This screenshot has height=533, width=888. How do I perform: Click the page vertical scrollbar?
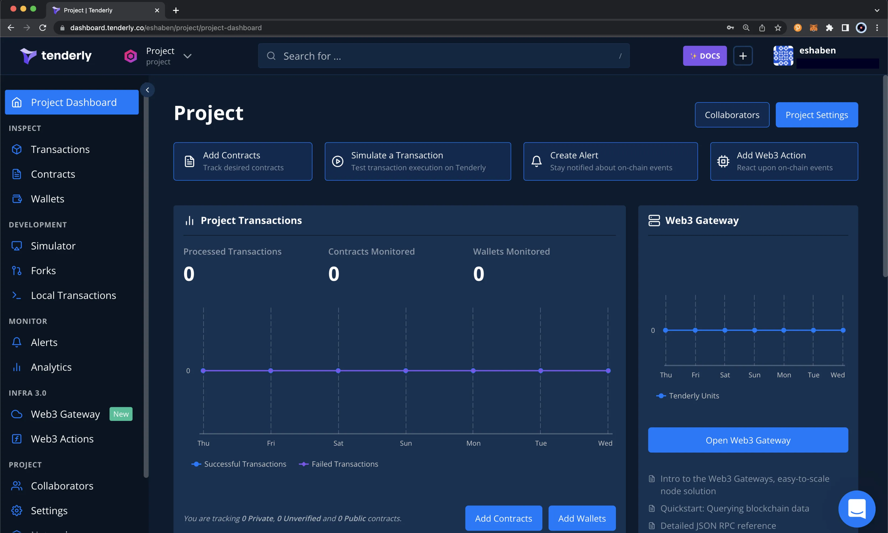[x=885, y=176]
